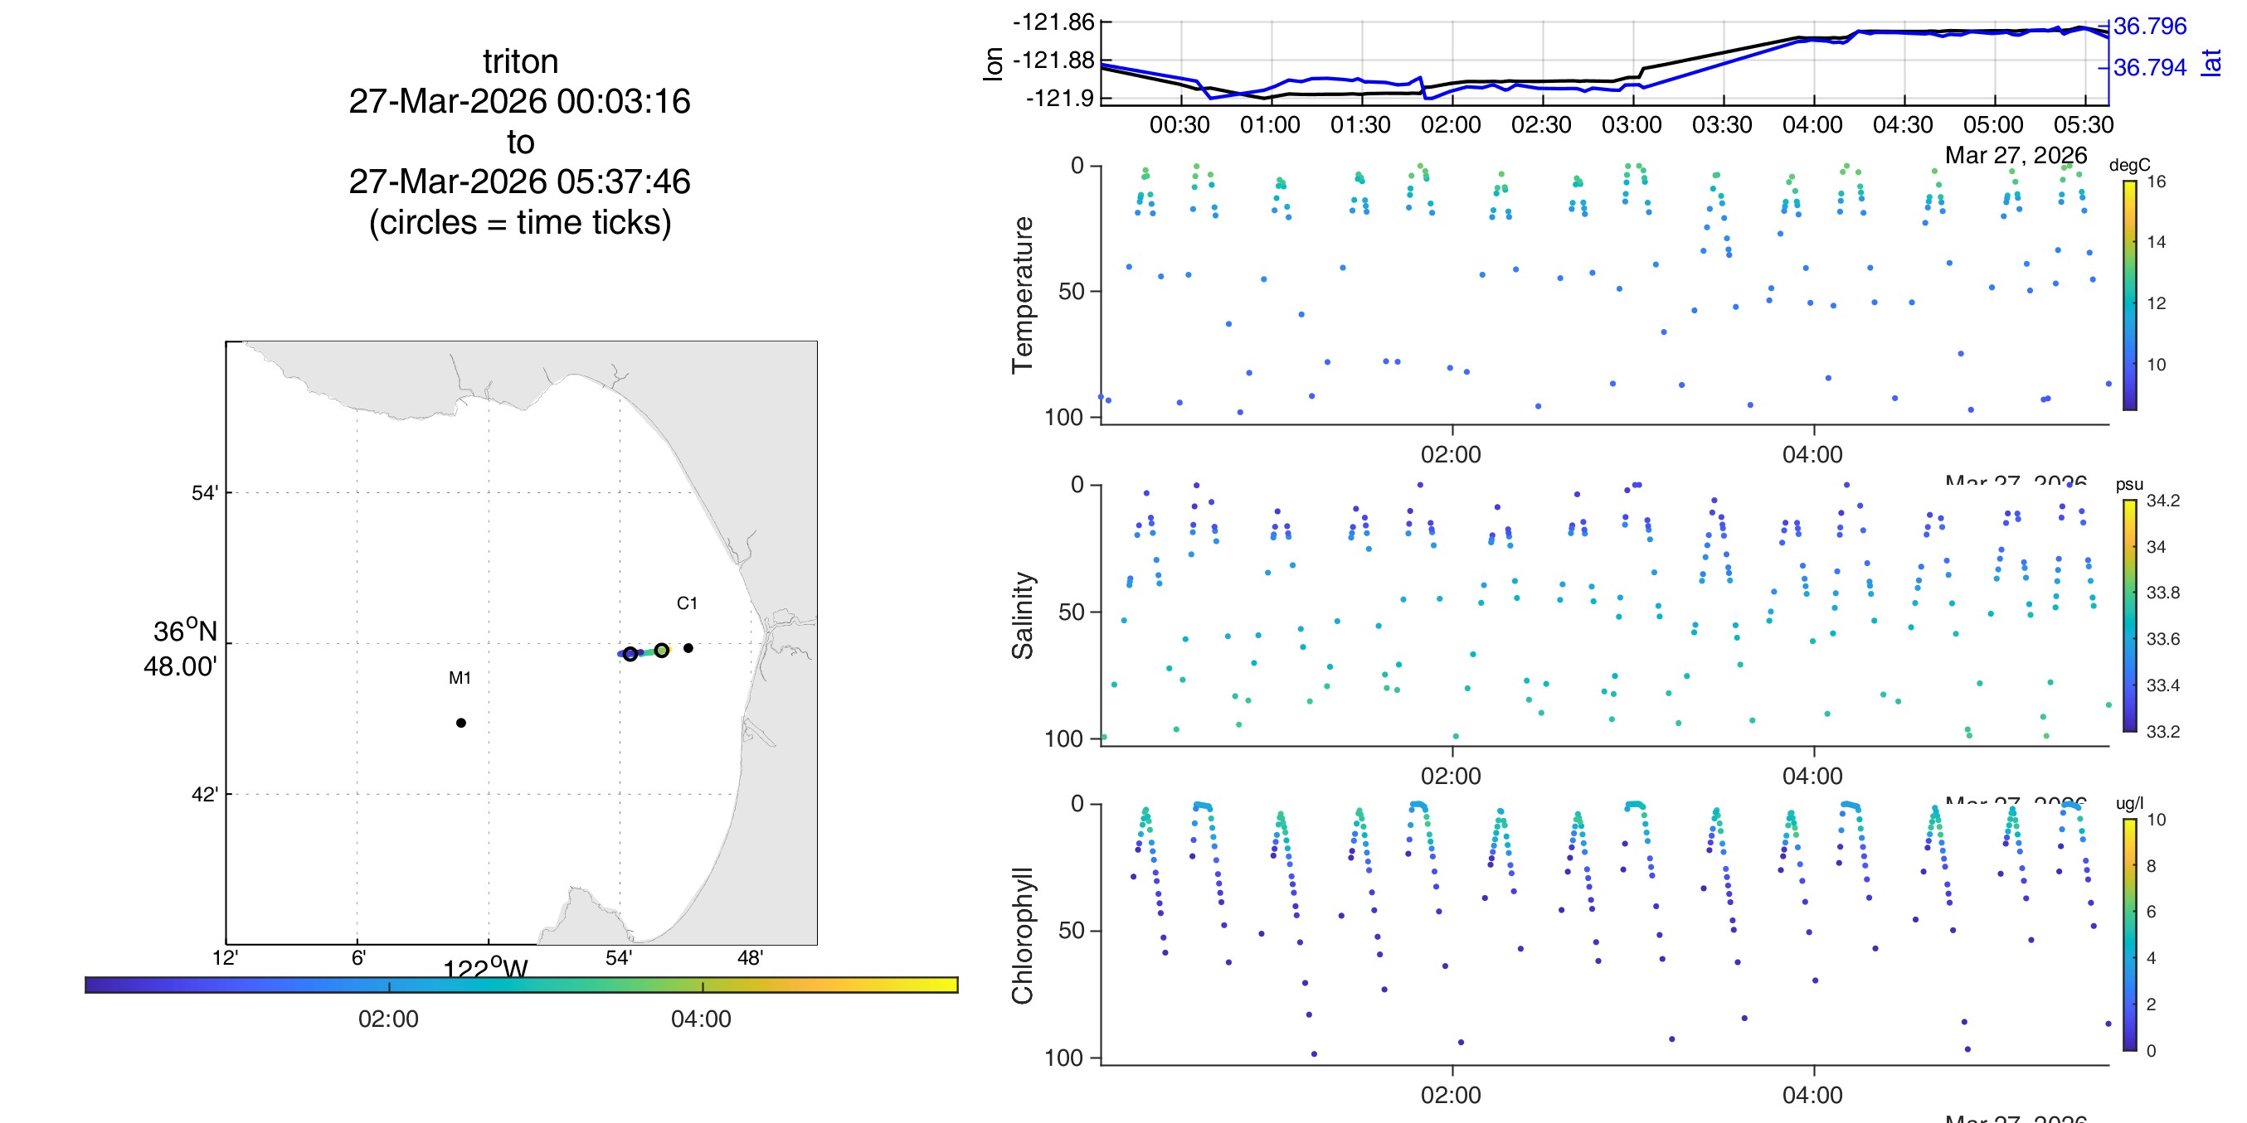Screen dimensions: 2247x1123
Task: Click the Salinity y-axis label
Action: (1023, 616)
